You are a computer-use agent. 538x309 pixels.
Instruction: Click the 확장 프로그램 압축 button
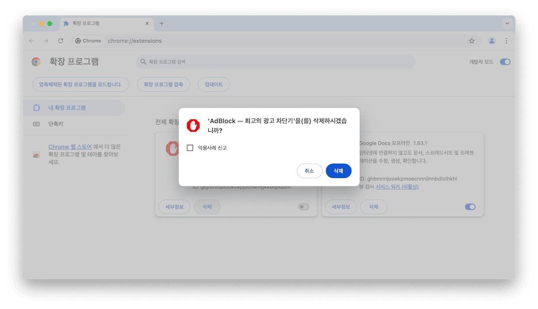163,84
